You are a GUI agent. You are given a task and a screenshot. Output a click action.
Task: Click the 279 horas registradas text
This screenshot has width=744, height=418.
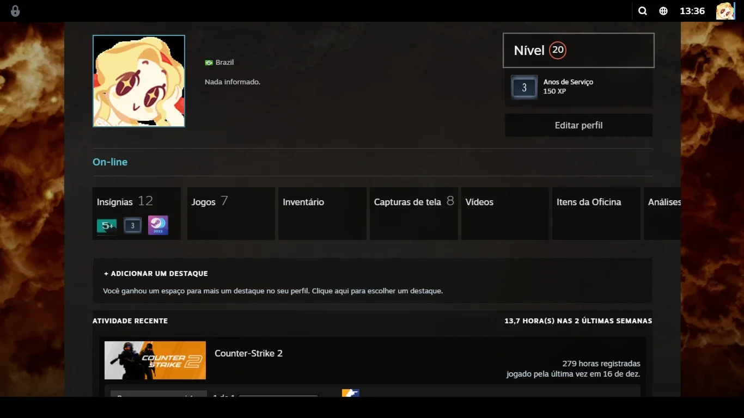point(601,364)
